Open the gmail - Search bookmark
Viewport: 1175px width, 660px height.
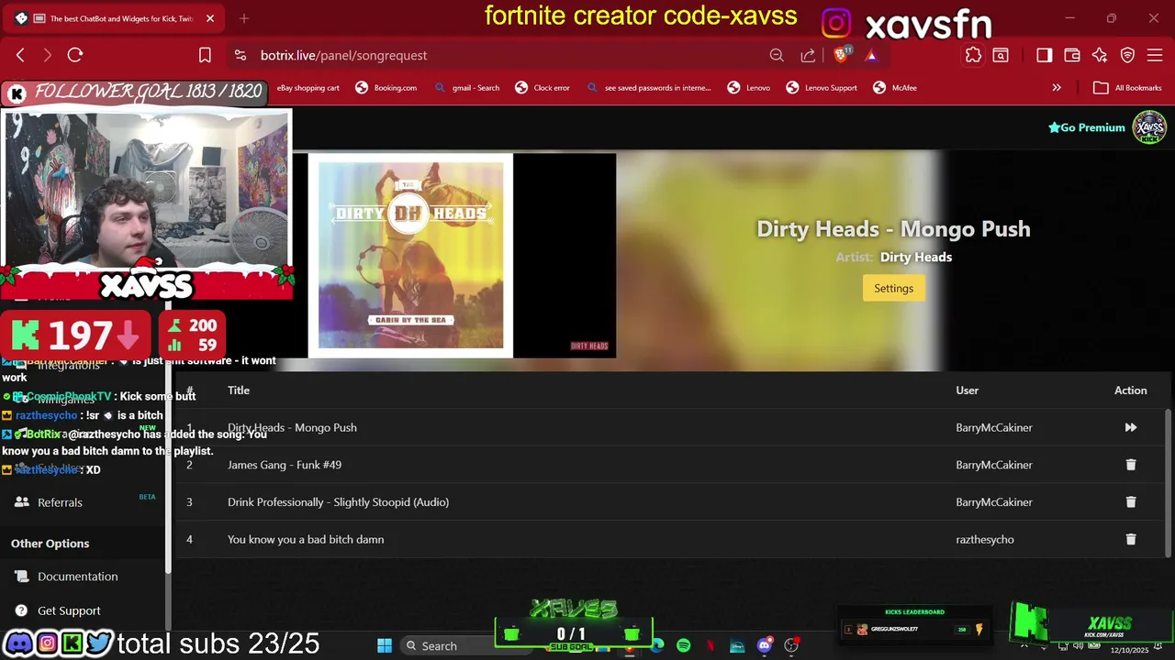[x=466, y=88]
